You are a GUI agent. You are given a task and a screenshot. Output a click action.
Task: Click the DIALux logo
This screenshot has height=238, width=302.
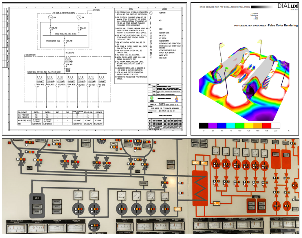click(x=288, y=6)
